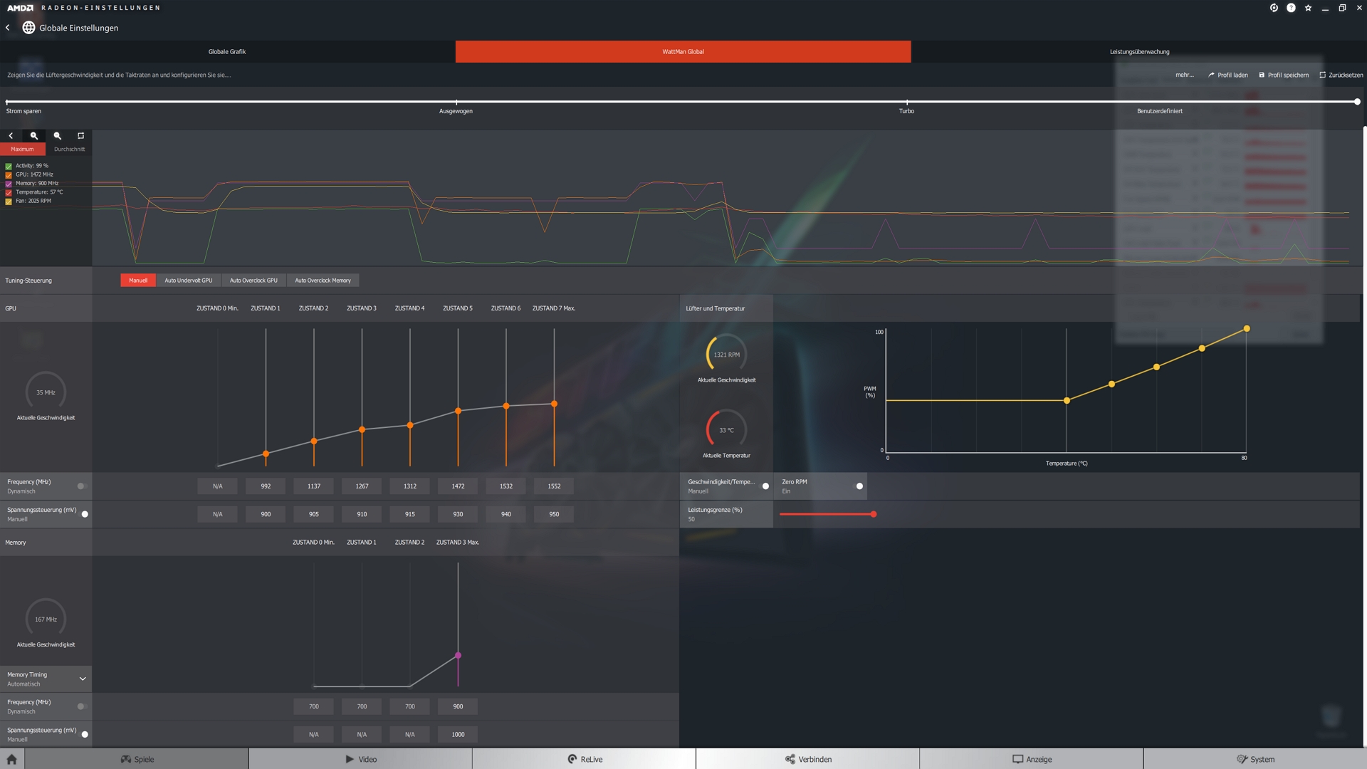Viewport: 1367px width, 769px height.
Task: Select Manuell tuning control
Action: [138, 281]
